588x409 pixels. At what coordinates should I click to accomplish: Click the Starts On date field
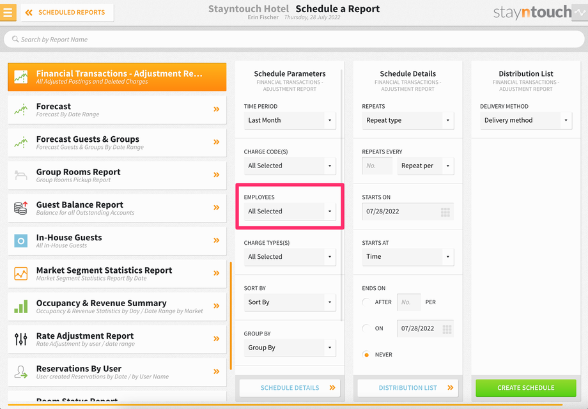click(x=408, y=212)
